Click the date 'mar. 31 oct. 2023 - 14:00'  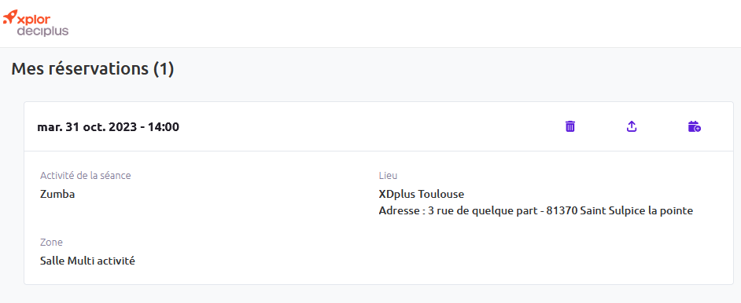[x=109, y=126]
